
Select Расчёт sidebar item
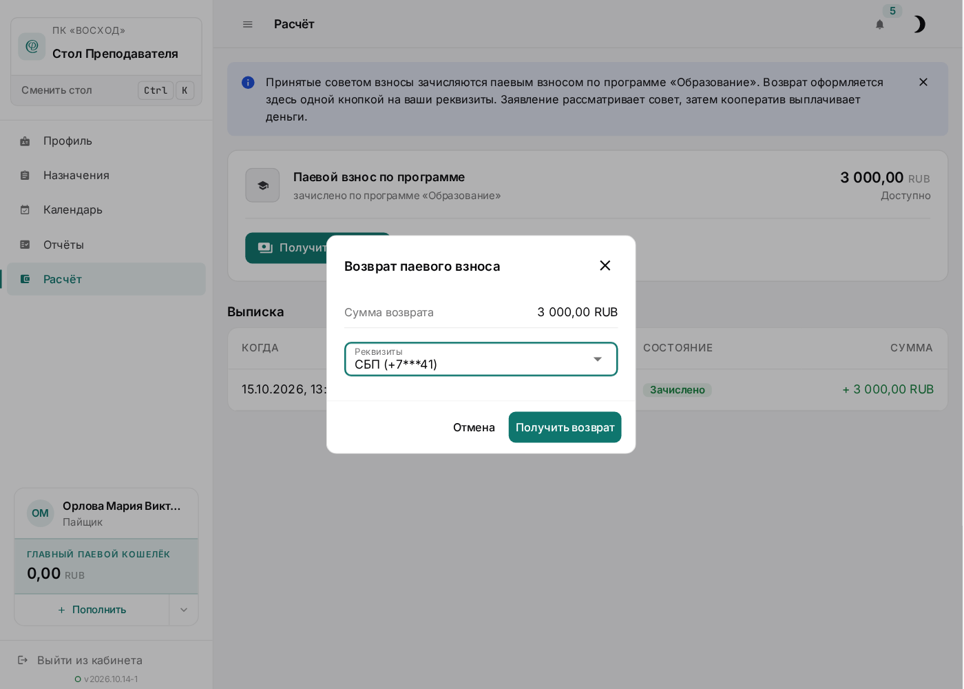pos(106,279)
